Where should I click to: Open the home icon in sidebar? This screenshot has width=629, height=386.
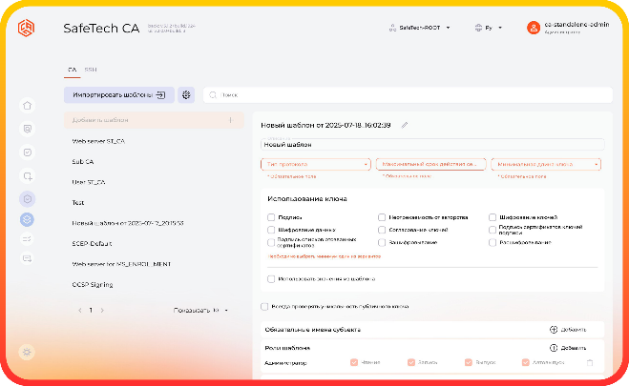pyautogui.click(x=27, y=106)
